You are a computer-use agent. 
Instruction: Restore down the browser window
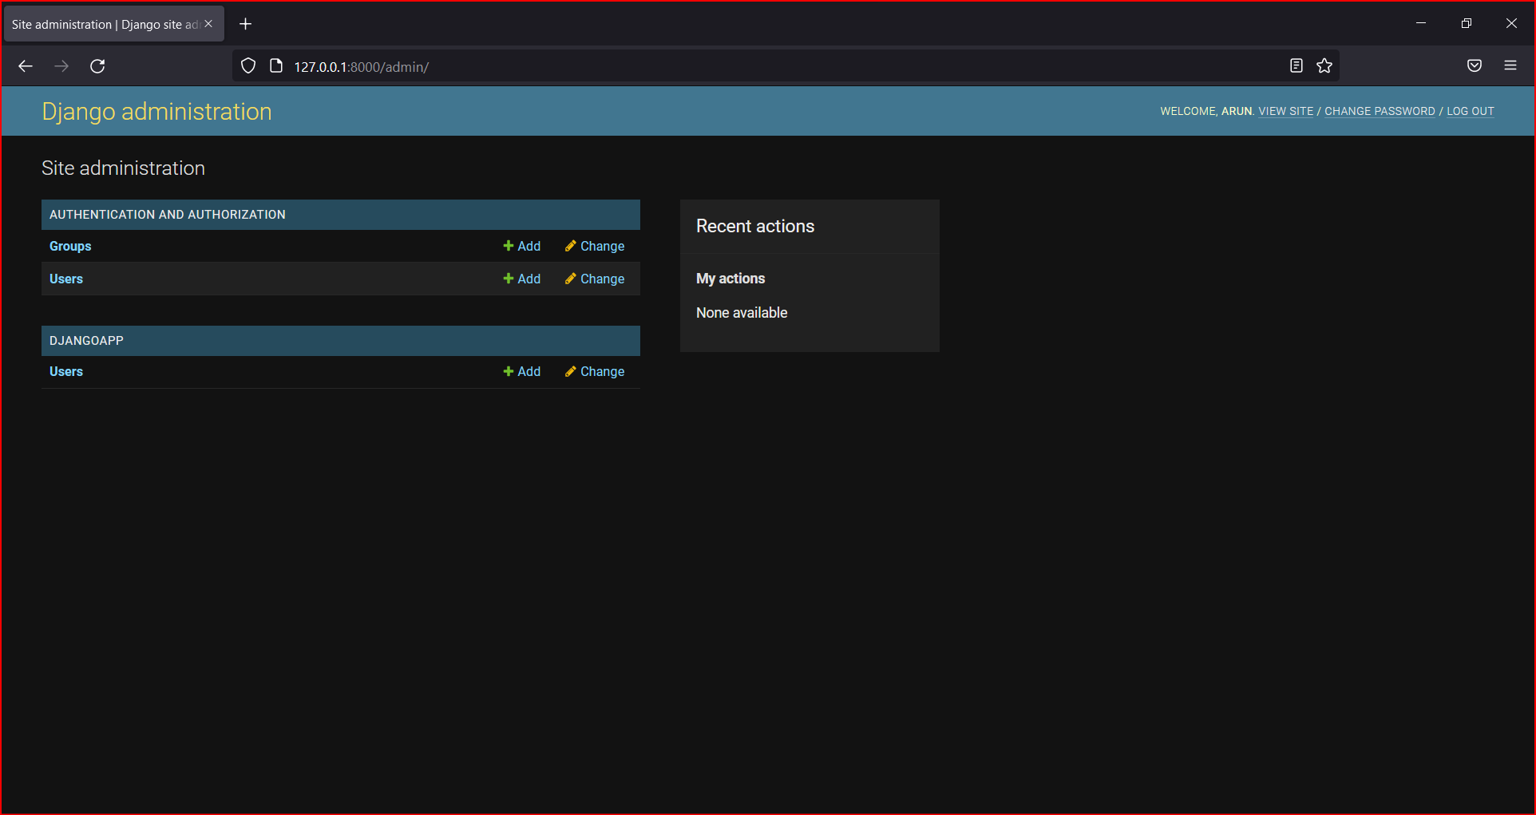1467,23
